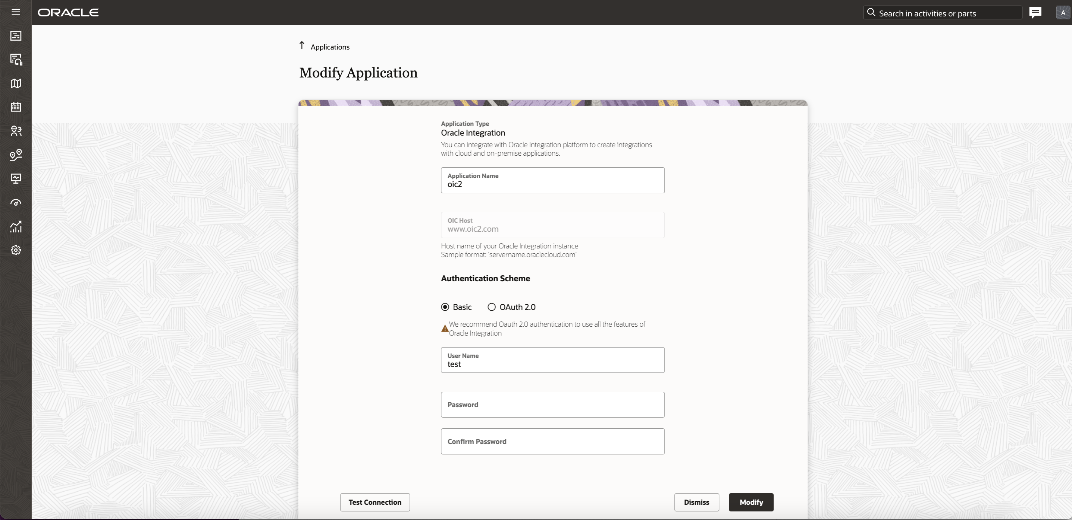Go back to Applications via breadcrumb

click(330, 47)
